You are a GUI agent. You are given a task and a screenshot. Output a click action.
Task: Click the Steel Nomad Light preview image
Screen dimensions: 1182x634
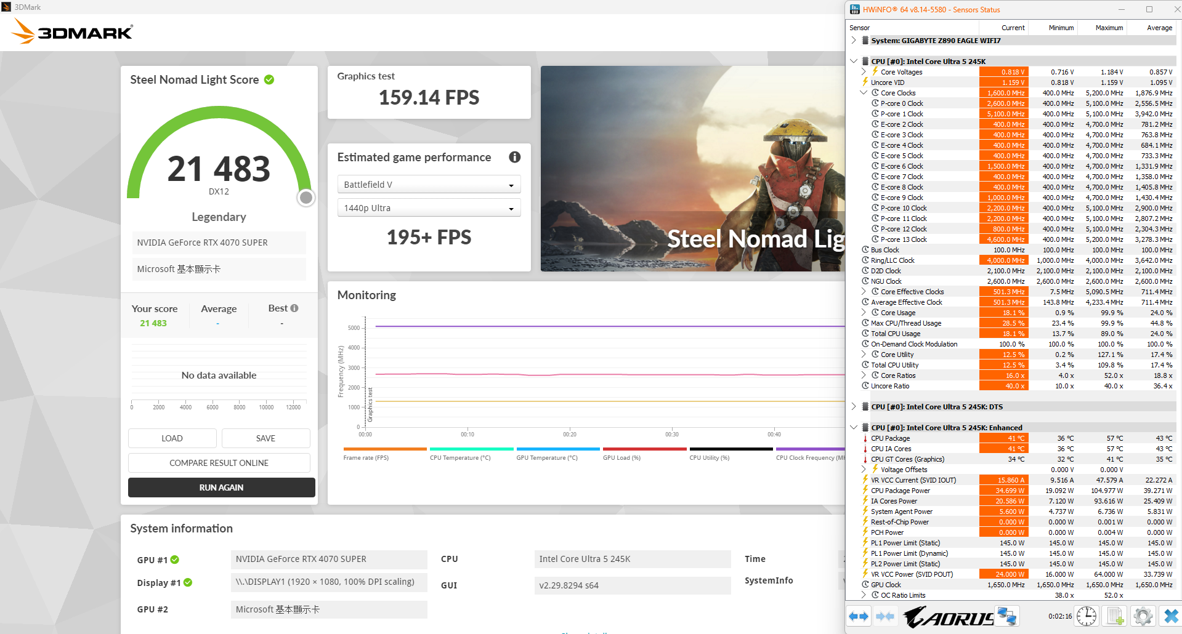693,169
